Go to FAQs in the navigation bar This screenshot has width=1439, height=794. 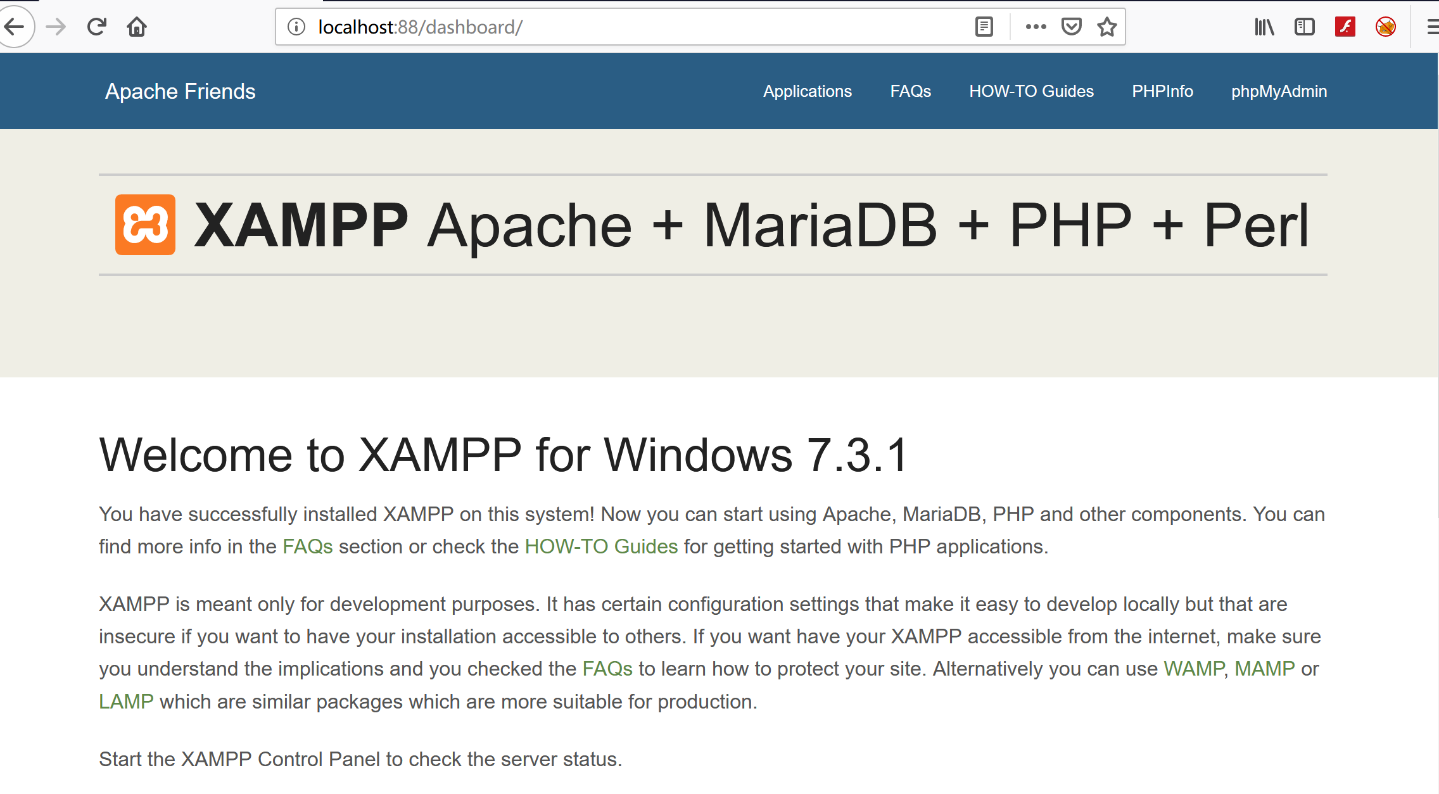tap(910, 91)
